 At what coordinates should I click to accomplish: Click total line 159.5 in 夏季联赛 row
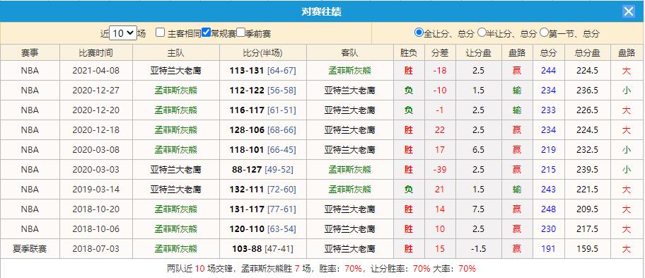pyautogui.click(x=587, y=249)
